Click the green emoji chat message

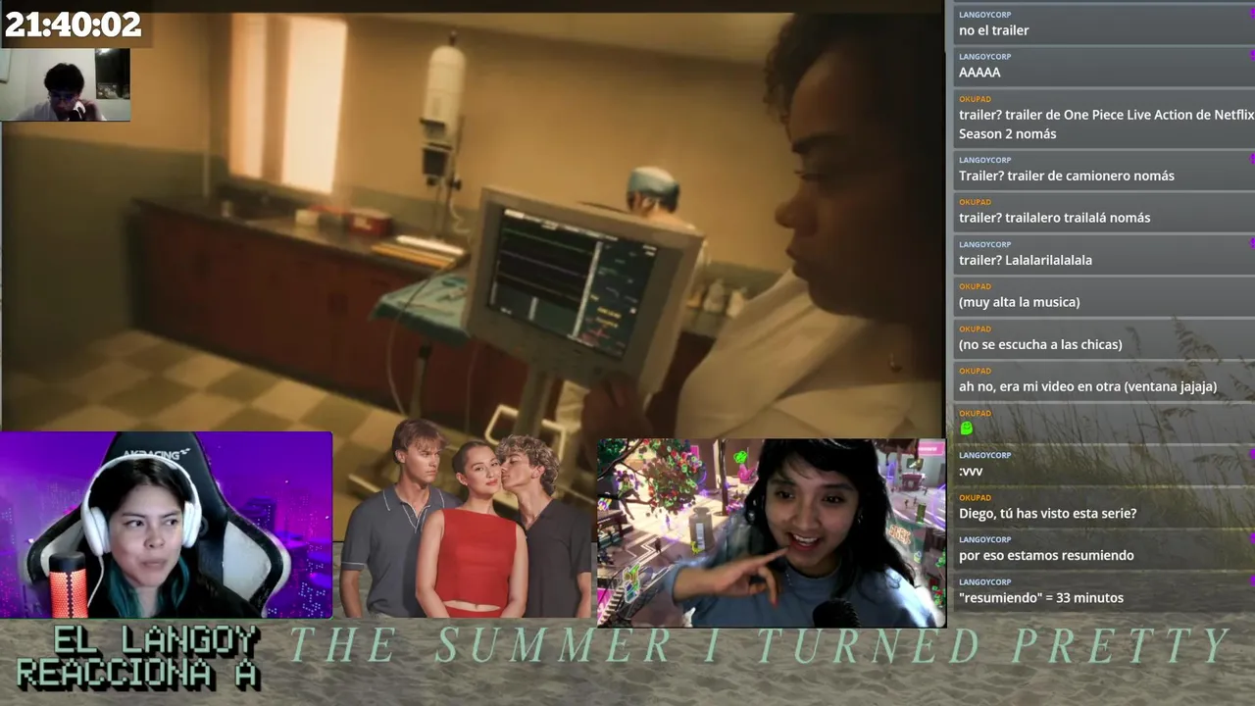(1102, 423)
